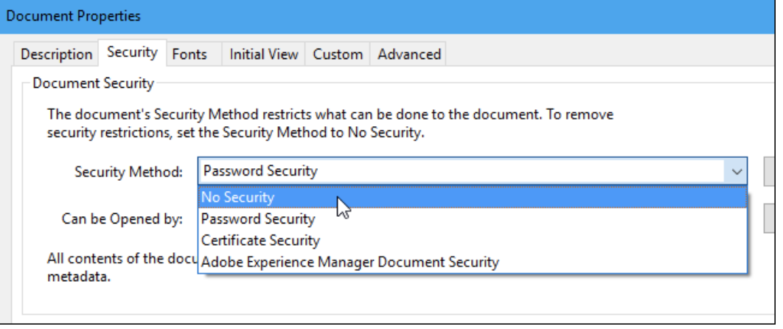Select the Security tab

point(132,52)
